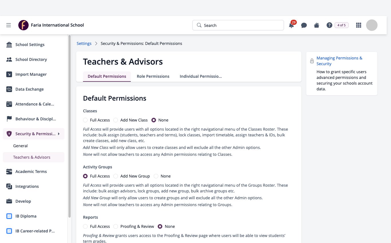The width and height of the screenshot is (391, 243).
Task: Switch to the Individual Permissions tab
Action: [x=201, y=76]
